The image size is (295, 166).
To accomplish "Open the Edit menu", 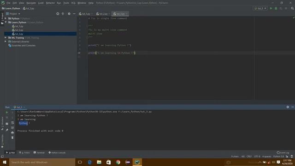I will [15, 3].
